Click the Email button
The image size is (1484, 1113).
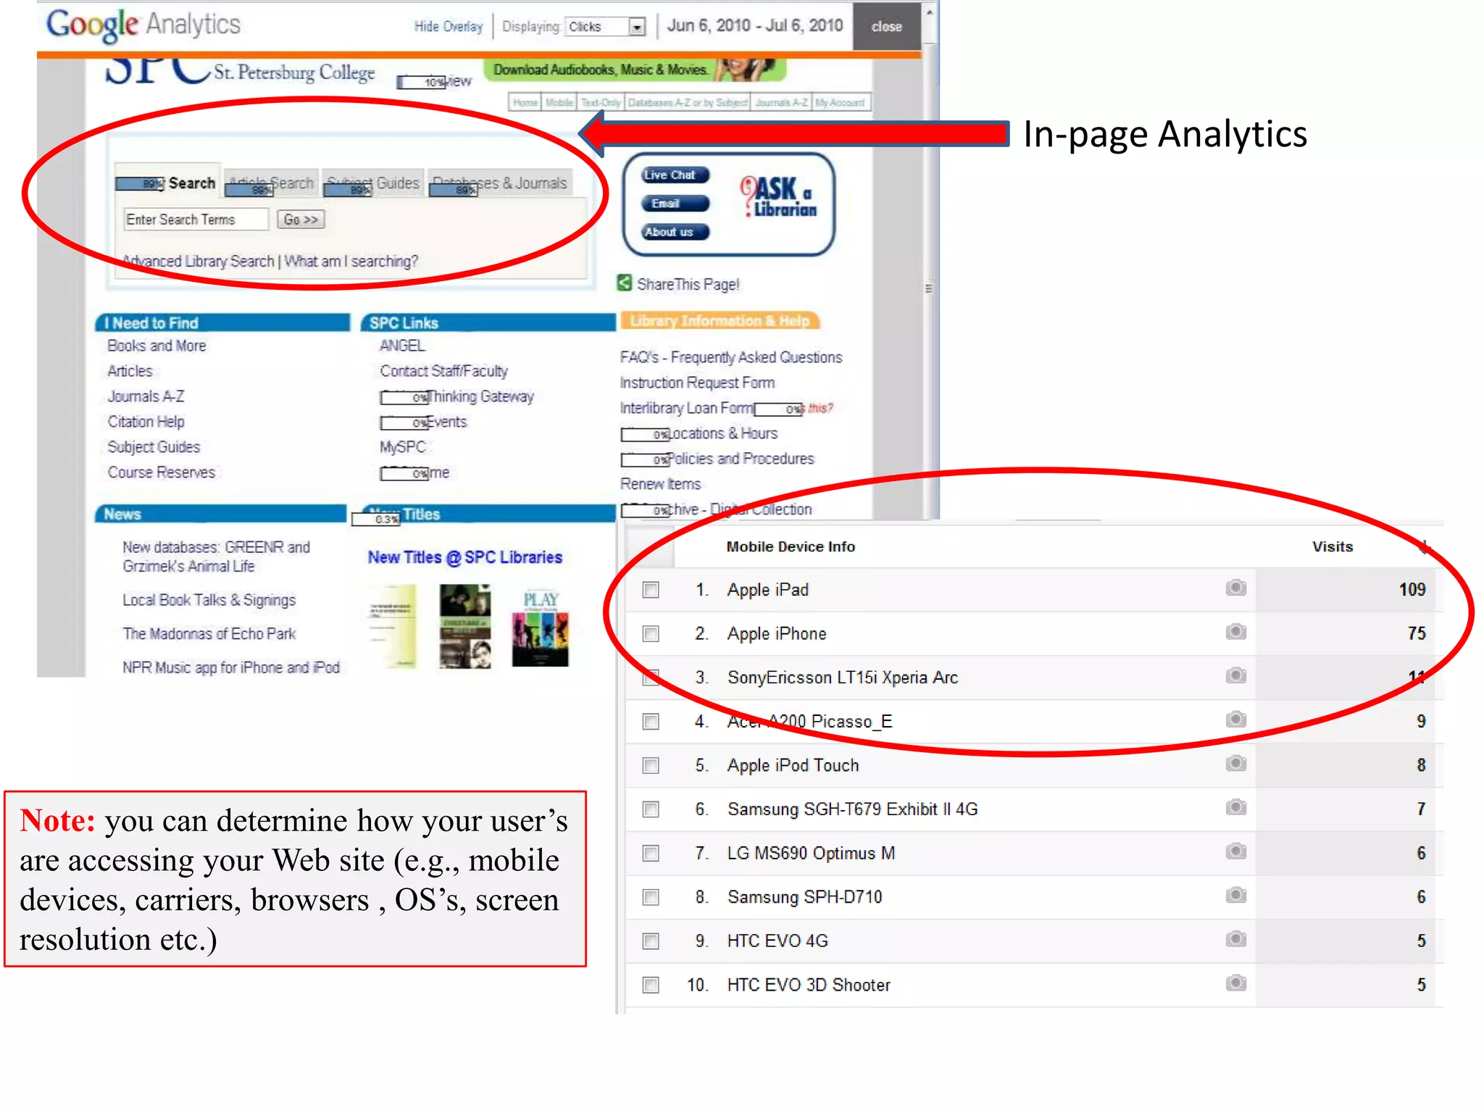pyautogui.click(x=675, y=204)
